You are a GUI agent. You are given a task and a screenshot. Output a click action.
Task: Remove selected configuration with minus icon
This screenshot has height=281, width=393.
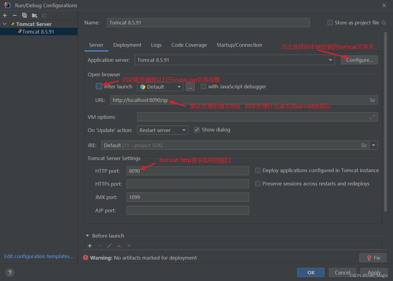pos(14,15)
